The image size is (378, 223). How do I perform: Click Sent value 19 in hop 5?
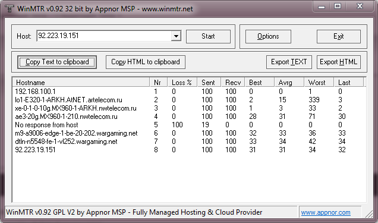(x=205, y=125)
